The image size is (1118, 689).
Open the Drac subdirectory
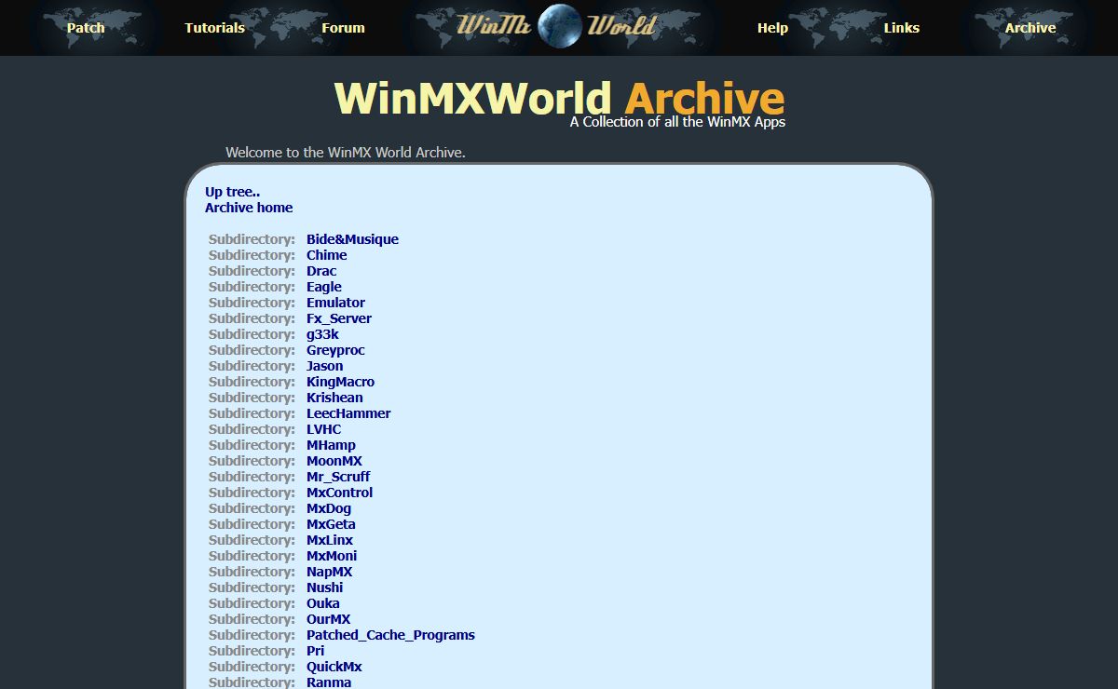321,271
